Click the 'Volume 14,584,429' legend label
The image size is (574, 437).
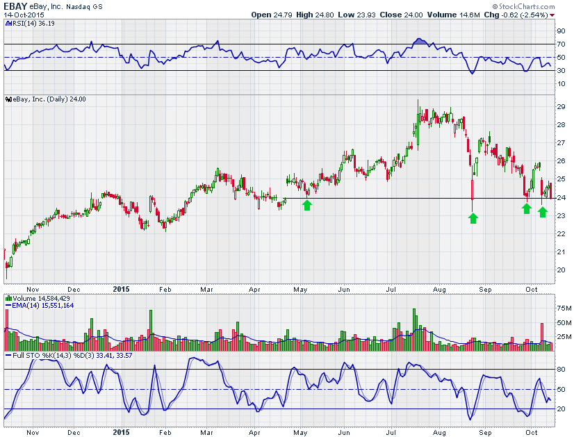pyautogui.click(x=41, y=298)
